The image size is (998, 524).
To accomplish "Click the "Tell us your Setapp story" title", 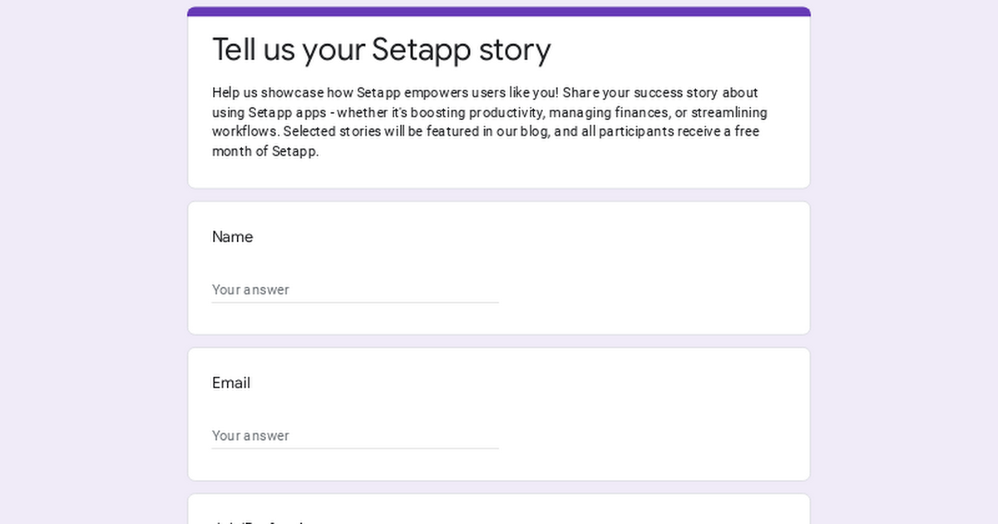I will click(382, 50).
